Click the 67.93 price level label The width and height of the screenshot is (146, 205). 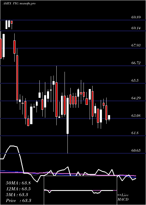pyautogui.click(x=136, y=45)
